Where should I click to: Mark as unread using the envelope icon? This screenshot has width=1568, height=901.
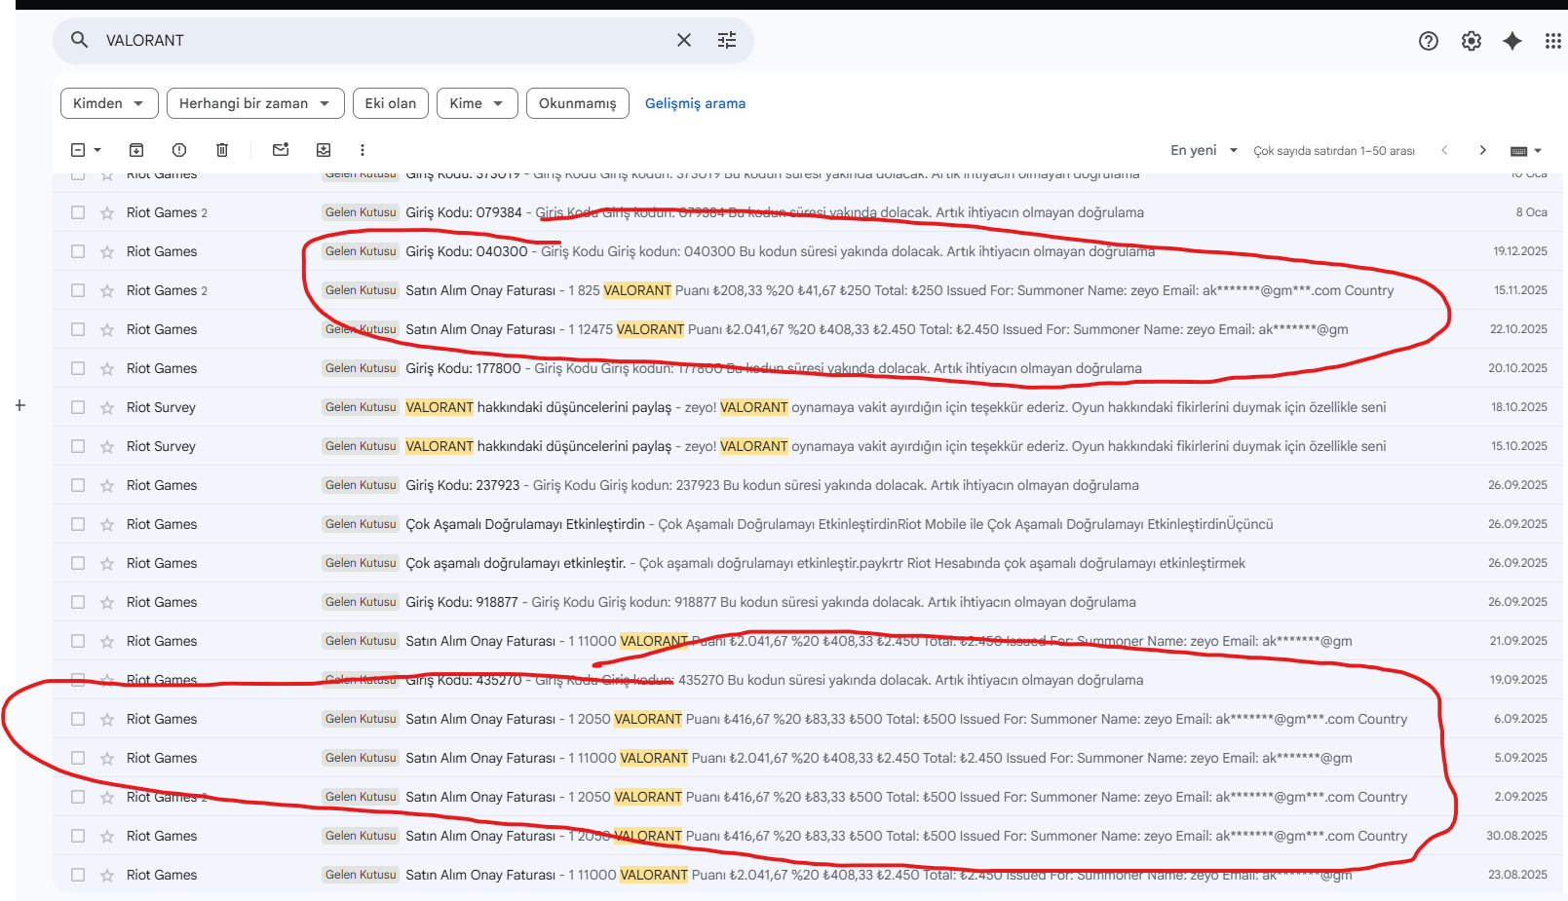click(x=281, y=150)
